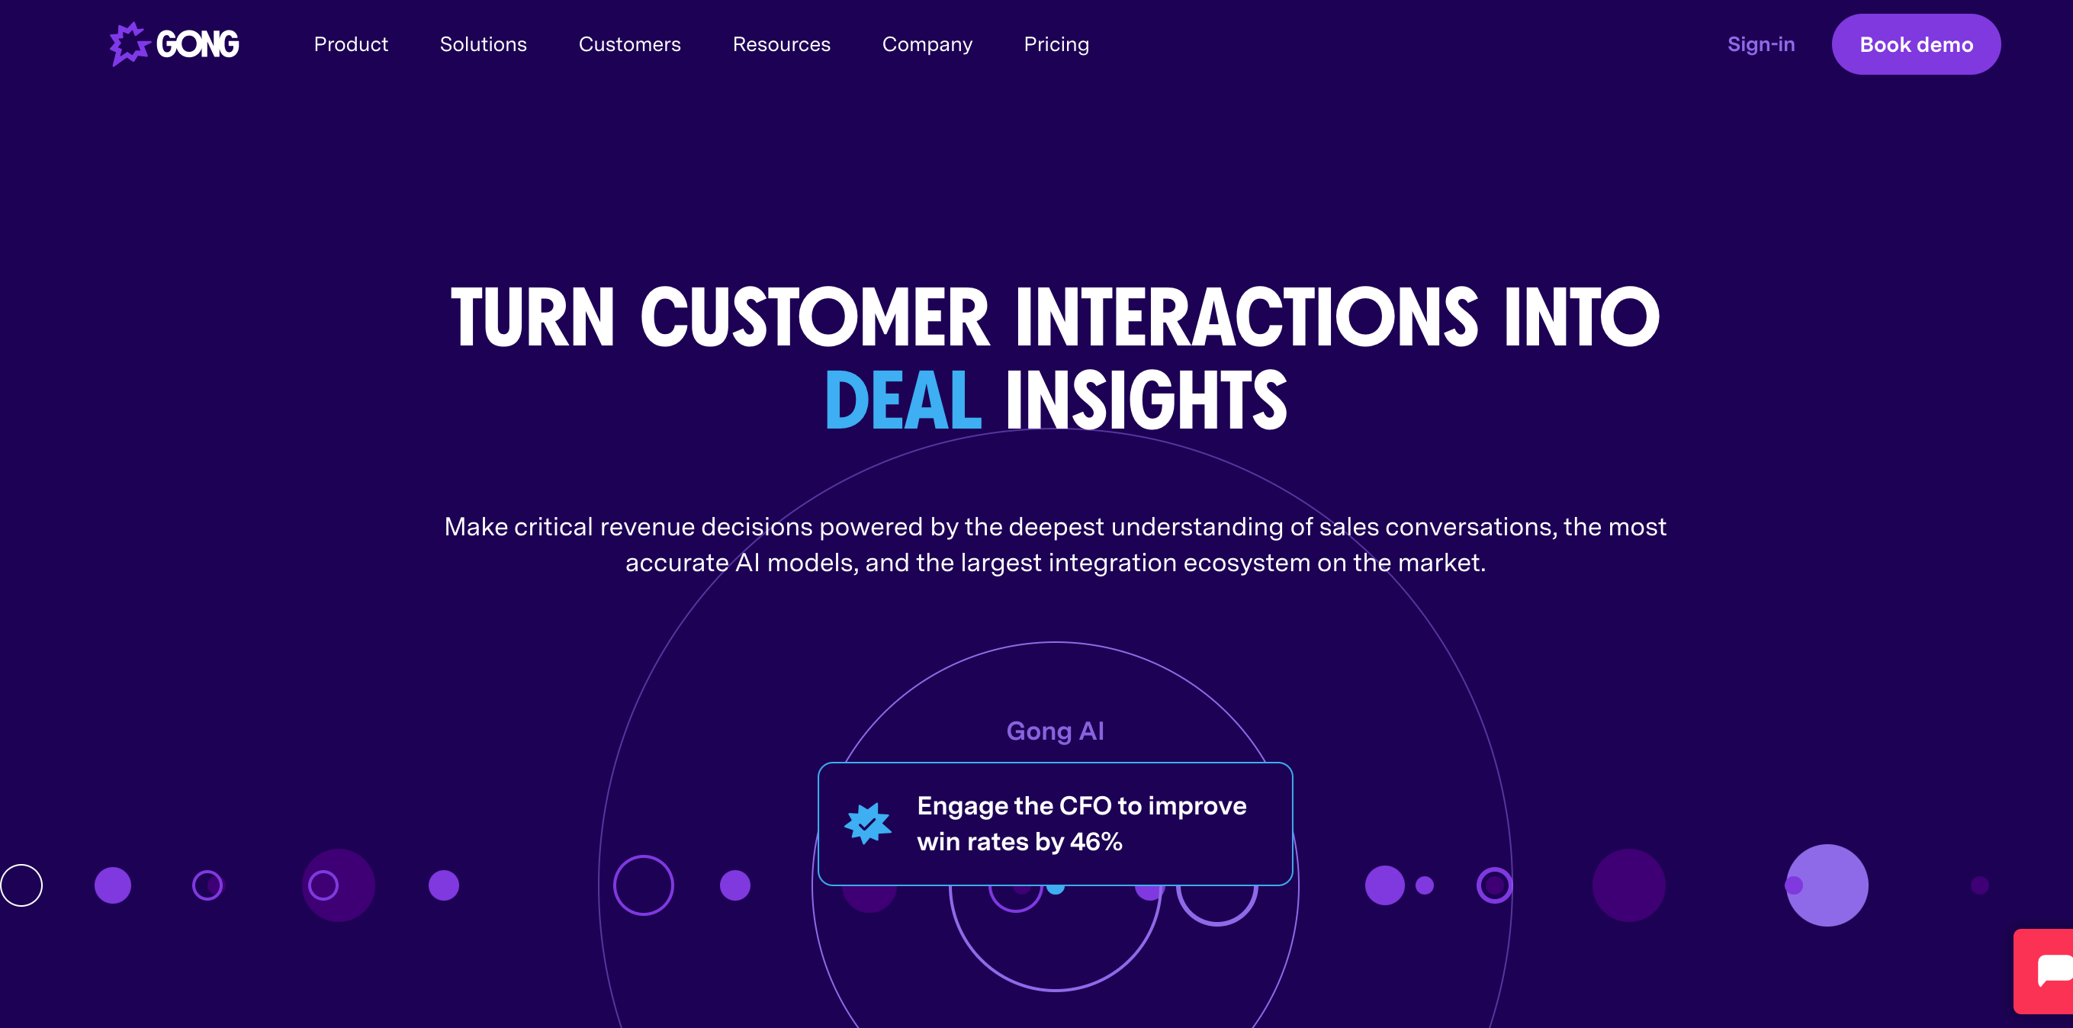Expand the Solutions navigation menu

click(485, 43)
